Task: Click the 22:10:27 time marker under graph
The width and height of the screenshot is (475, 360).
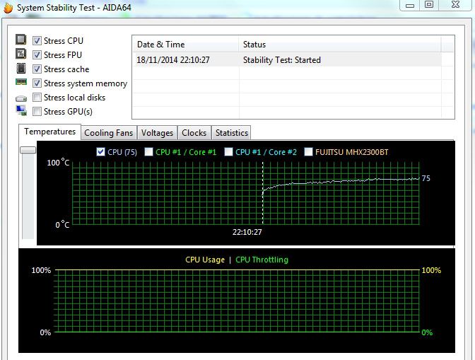Action: point(247,232)
